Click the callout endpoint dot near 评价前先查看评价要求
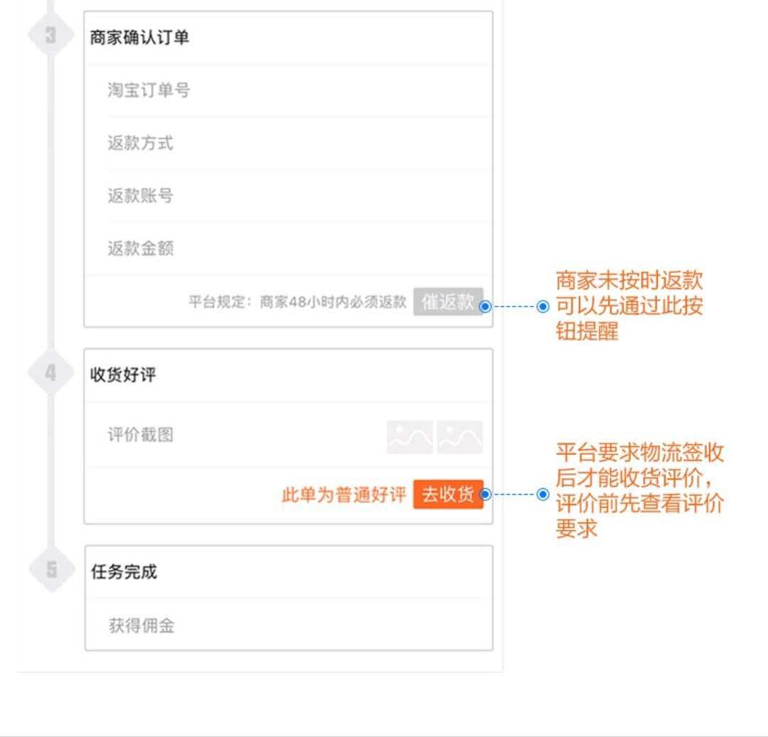The height and width of the screenshot is (737, 768). 543,494
